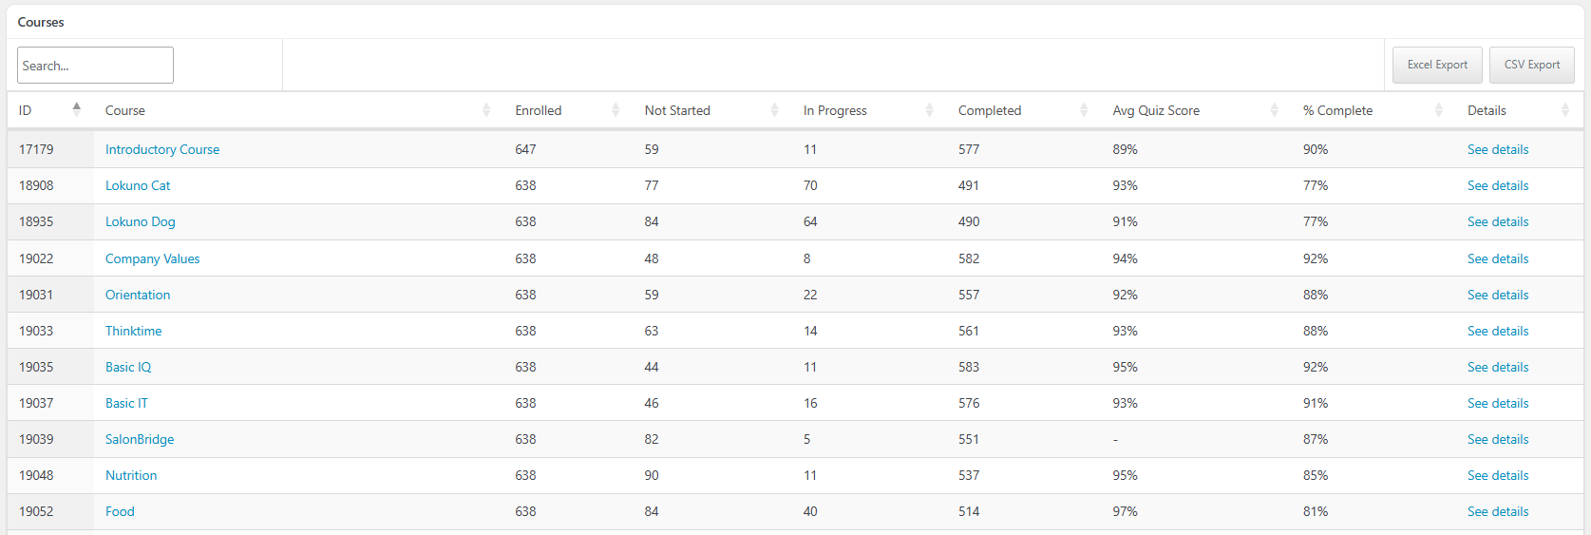The width and height of the screenshot is (1591, 535).
Task: Click sort arrows on Course column
Action: [486, 110]
